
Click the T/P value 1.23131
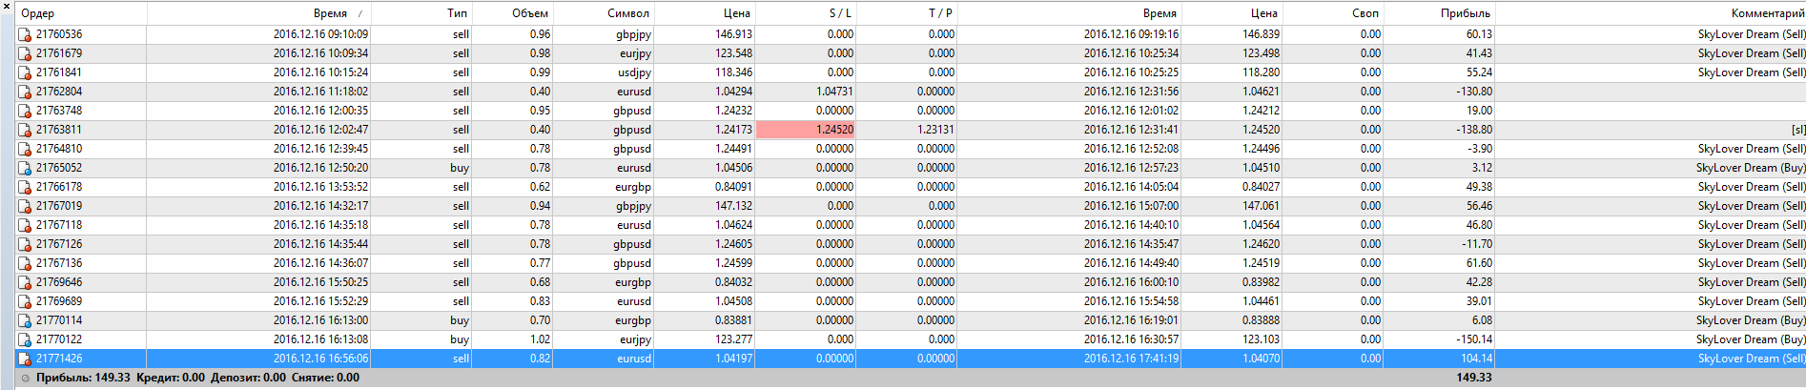tap(935, 130)
